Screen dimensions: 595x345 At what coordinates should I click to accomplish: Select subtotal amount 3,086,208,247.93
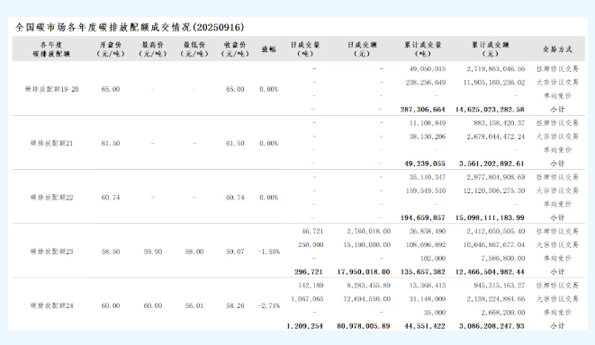tap(491, 326)
